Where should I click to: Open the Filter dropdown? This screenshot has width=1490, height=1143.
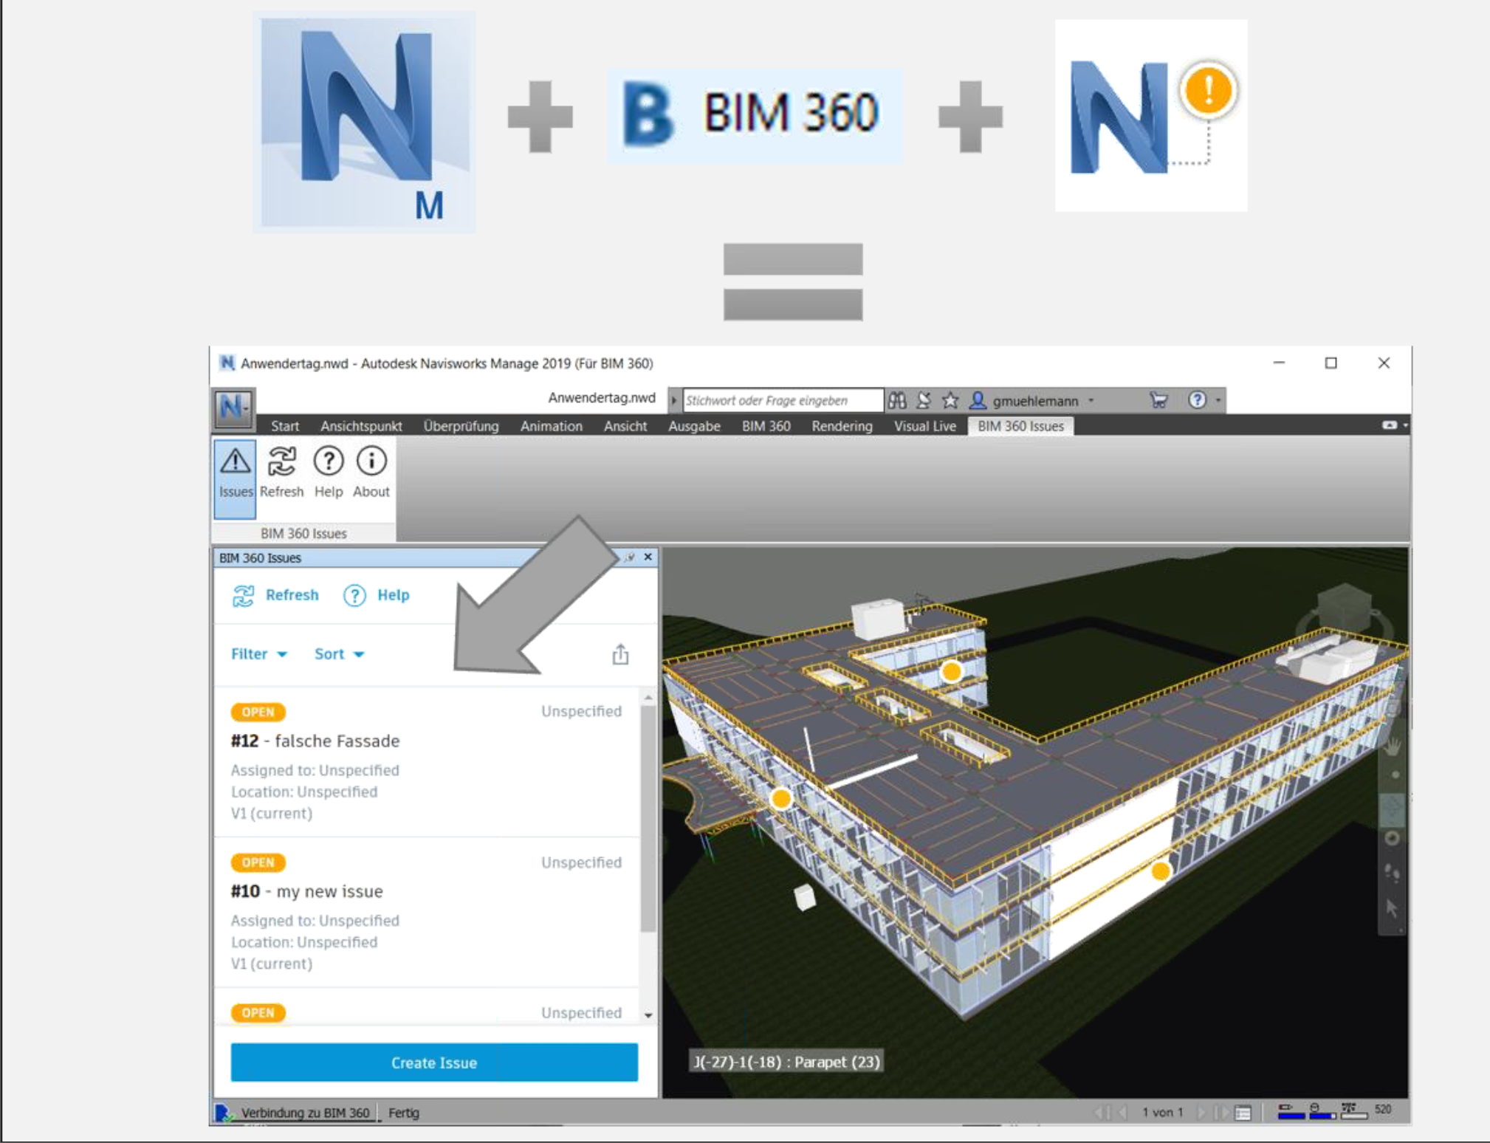click(x=258, y=654)
